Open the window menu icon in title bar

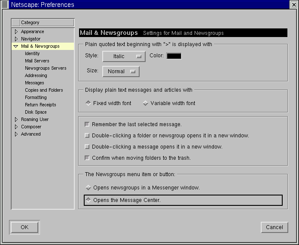[5, 5]
